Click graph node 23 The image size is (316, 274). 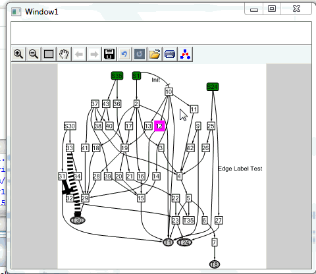(x=175, y=220)
